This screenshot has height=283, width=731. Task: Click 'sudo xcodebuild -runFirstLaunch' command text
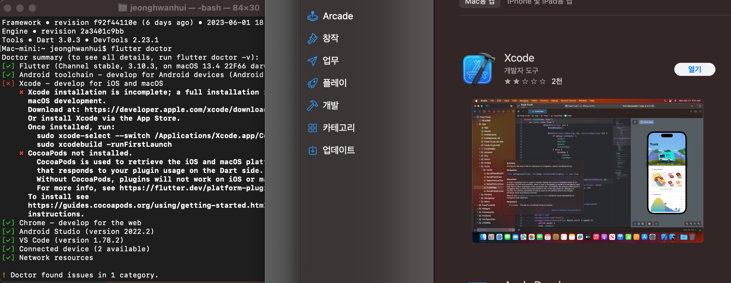(x=104, y=145)
